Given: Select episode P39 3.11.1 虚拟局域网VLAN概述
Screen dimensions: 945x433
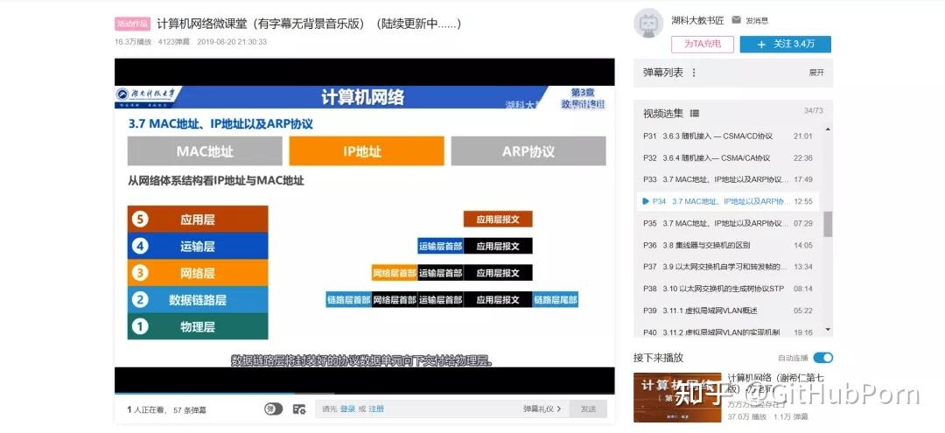Looking at the screenshot, I should (x=728, y=311).
